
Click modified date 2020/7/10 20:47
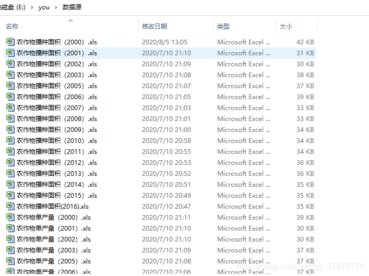166,207
